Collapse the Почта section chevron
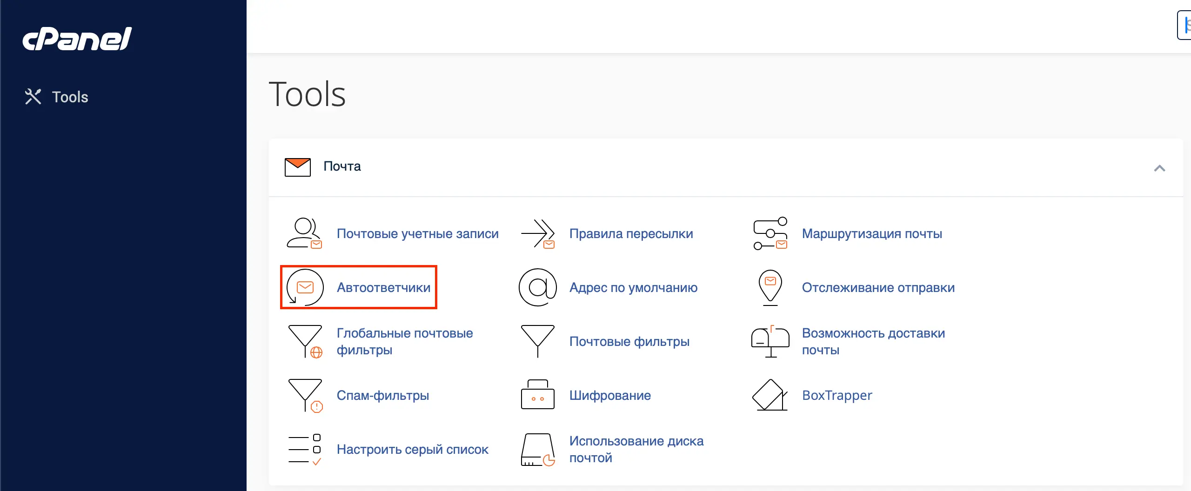The height and width of the screenshot is (491, 1191). [x=1159, y=168]
